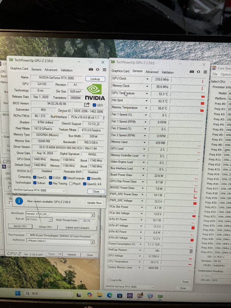Toggle the DirectCompute checkbox

click(x=65, y=178)
